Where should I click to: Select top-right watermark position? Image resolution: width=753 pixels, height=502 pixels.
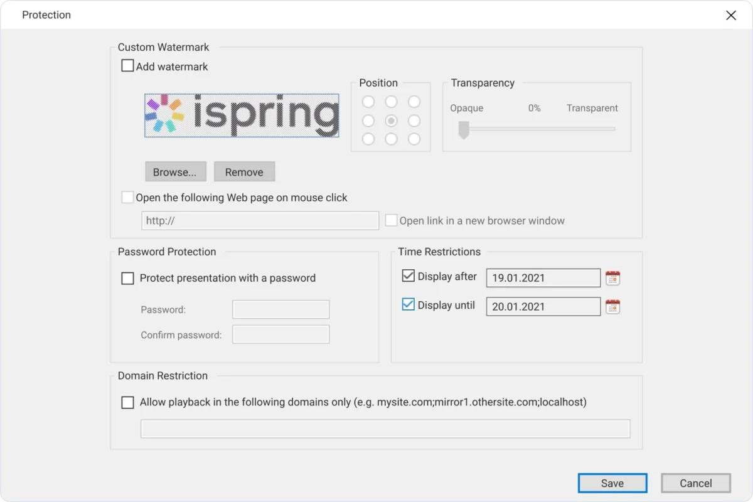(x=414, y=102)
